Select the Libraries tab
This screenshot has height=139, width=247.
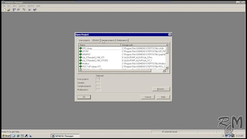[x=95, y=40]
